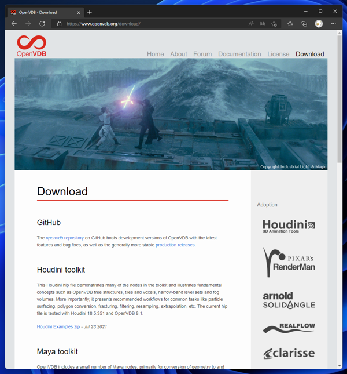
Task: Click the page vertical scrollbar thumb
Action: tap(339, 99)
